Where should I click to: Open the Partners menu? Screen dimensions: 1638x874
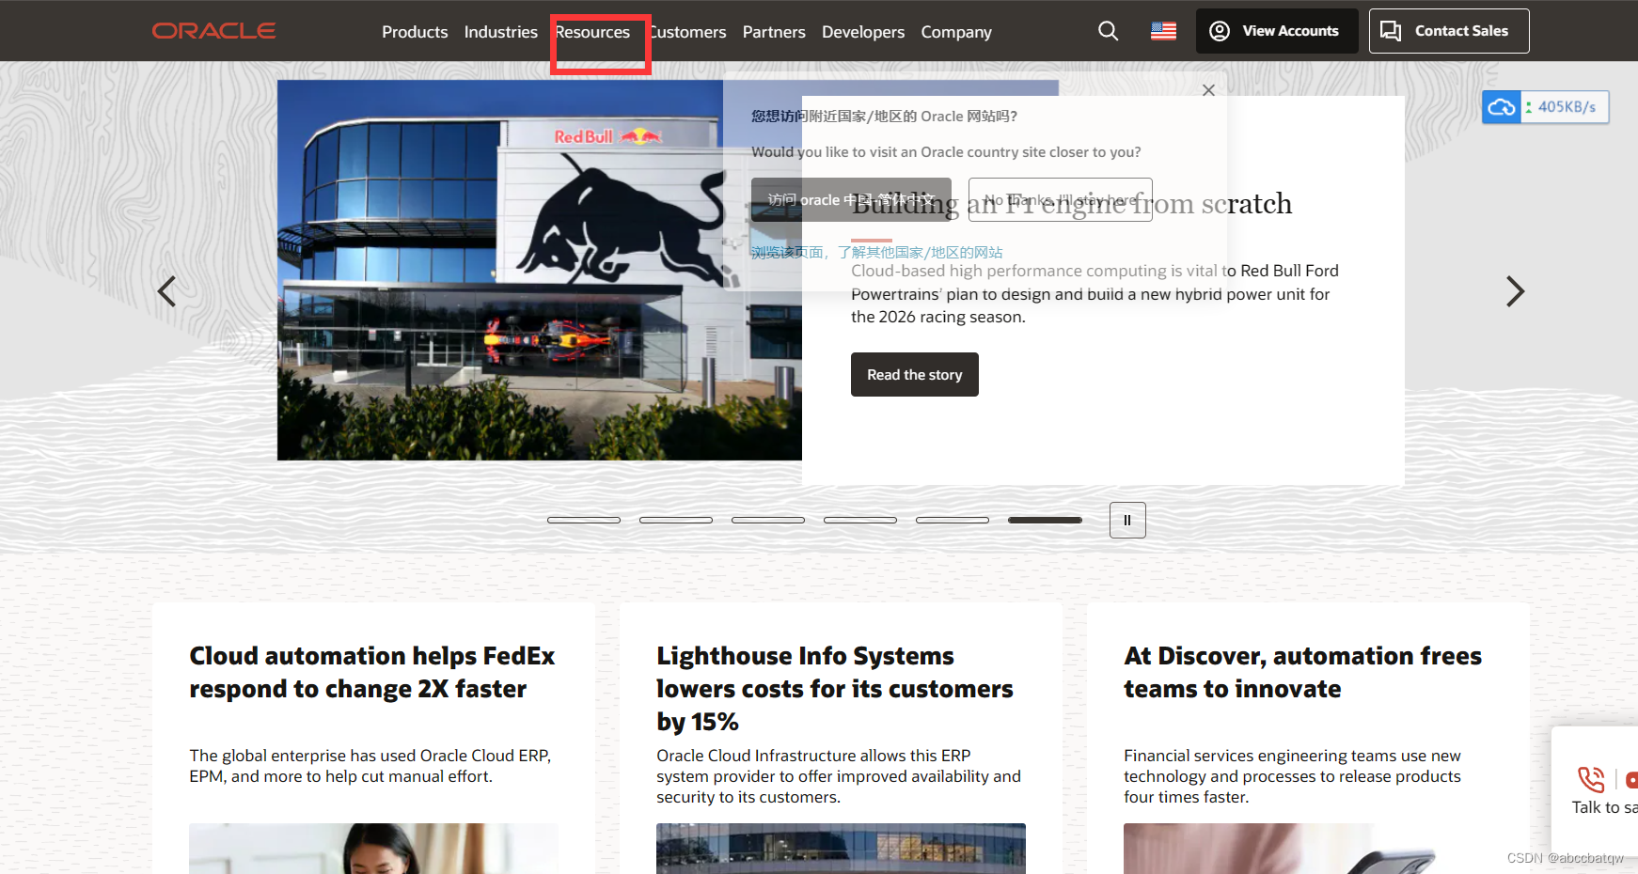[x=774, y=32]
